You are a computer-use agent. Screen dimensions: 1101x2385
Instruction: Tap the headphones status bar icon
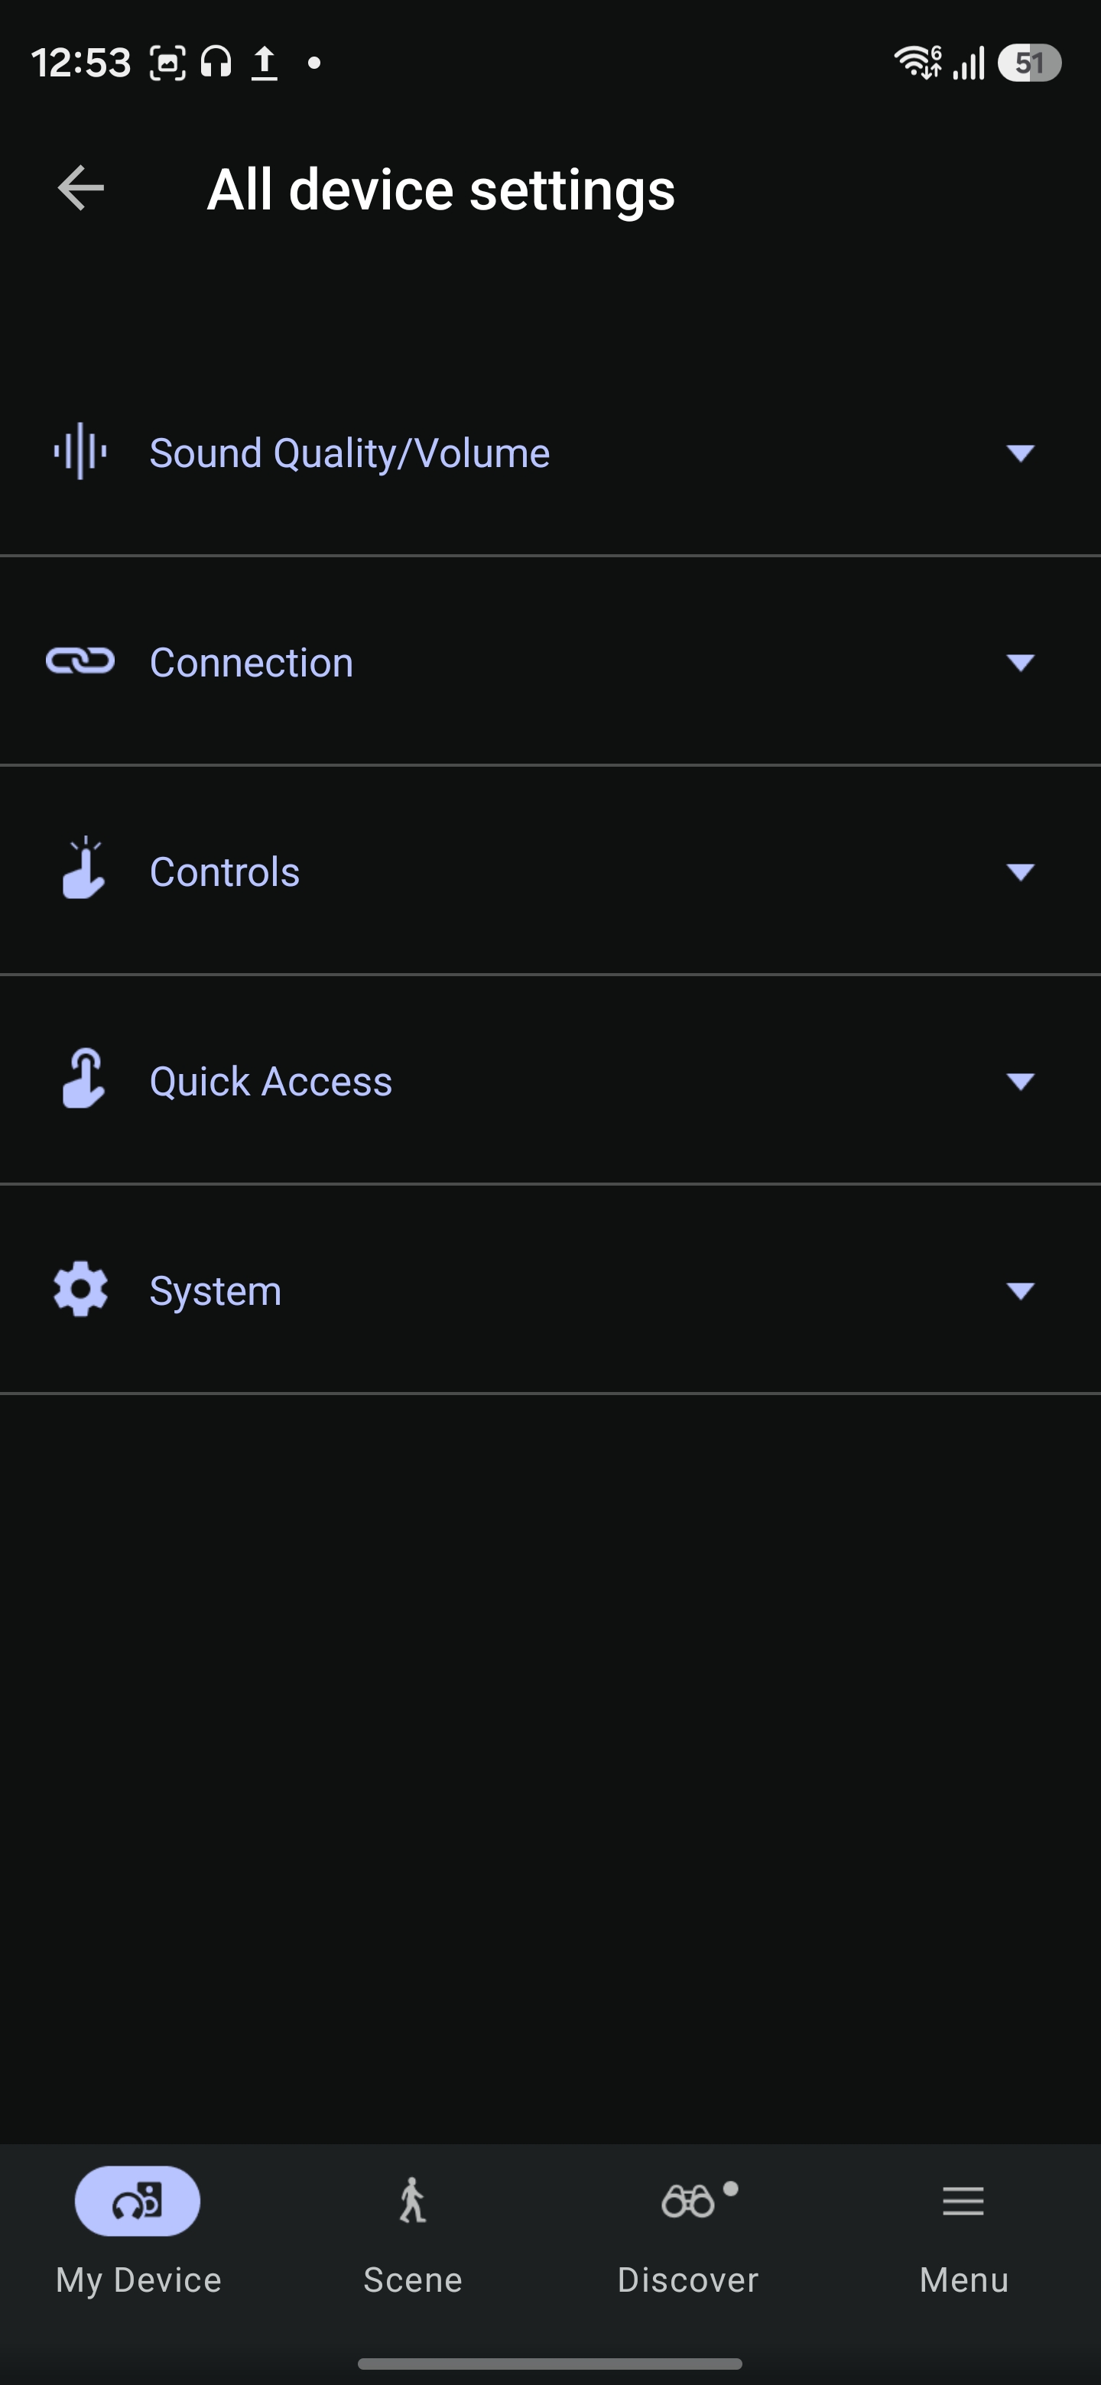216,63
